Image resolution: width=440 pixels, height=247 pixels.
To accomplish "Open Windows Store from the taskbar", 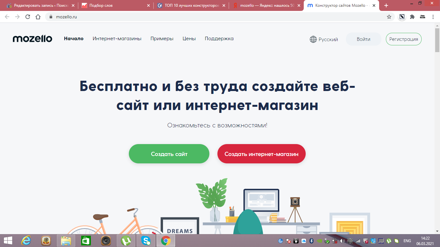I will (x=86, y=241).
